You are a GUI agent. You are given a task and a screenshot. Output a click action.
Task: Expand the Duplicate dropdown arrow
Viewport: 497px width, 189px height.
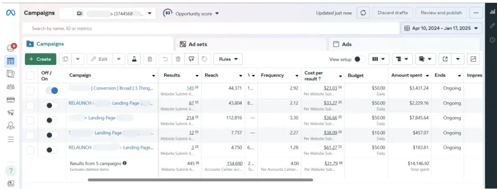[x=78, y=59]
